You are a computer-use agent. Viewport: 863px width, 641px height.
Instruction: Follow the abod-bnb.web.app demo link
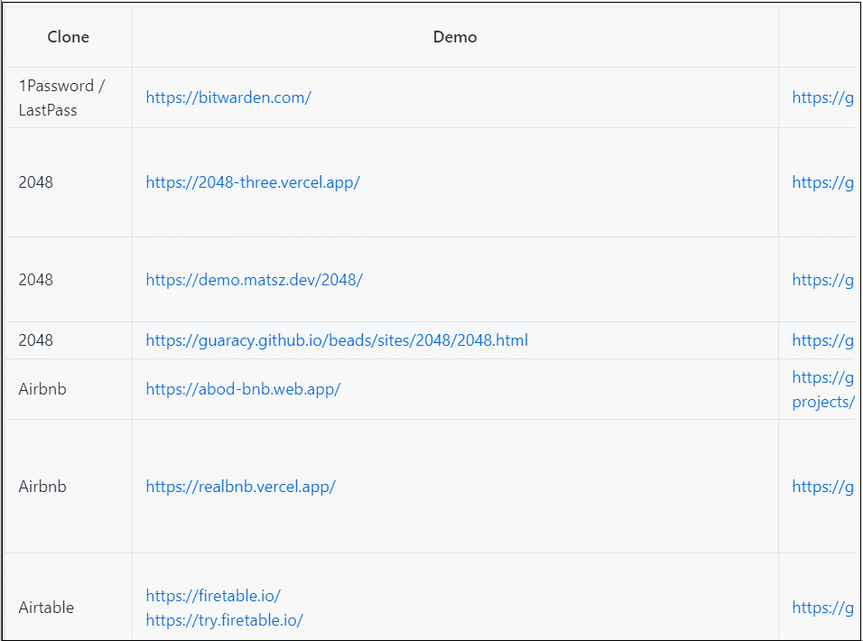(x=243, y=389)
